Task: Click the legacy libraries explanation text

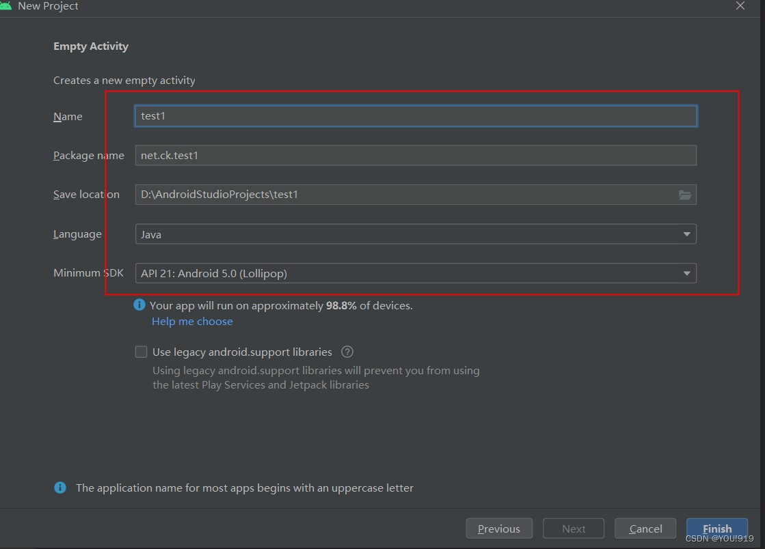Action: pyautogui.click(x=316, y=378)
